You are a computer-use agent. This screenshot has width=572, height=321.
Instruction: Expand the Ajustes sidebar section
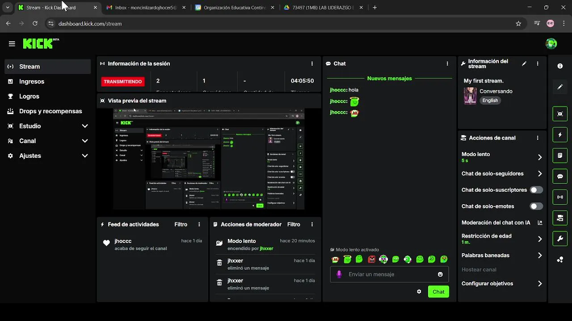click(x=85, y=156)
